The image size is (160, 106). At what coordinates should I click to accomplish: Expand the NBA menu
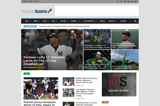(x=37, y=21)
